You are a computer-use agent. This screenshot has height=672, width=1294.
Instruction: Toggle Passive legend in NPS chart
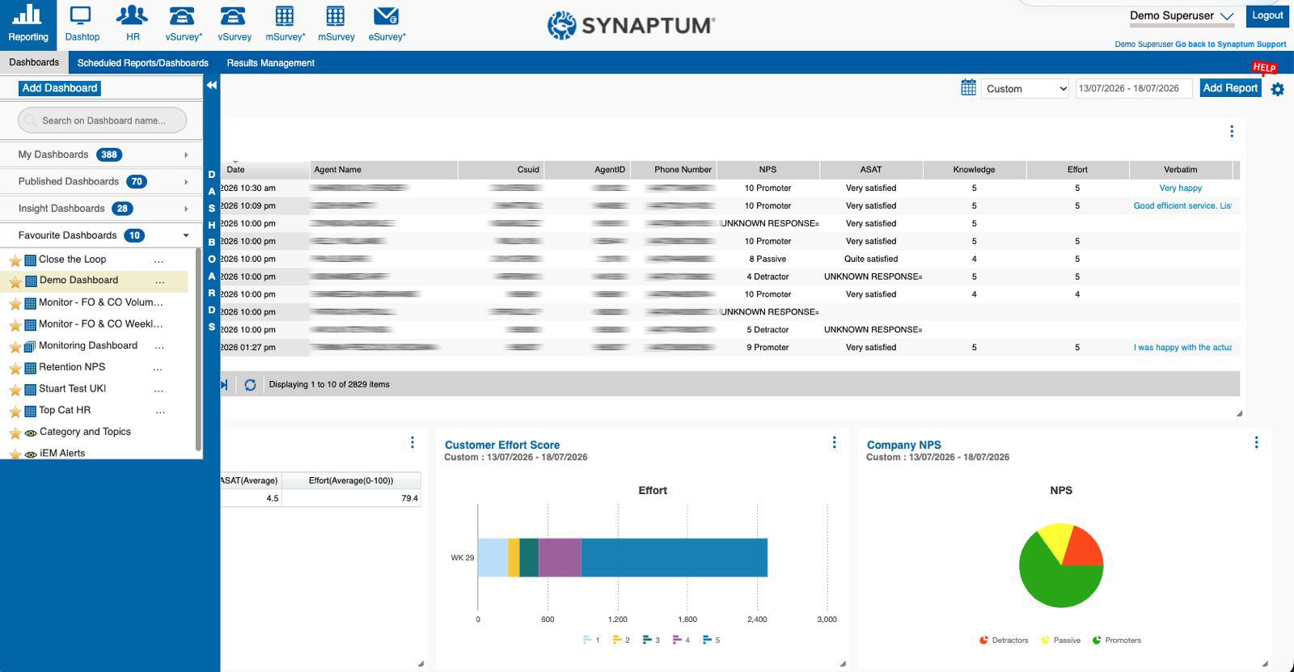point(1060,640)
